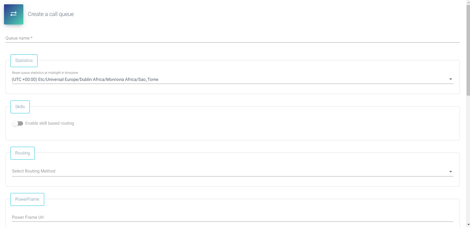Click the scrollbar down arrow
Screen dimensions: 470x227
tap(468, 225)
